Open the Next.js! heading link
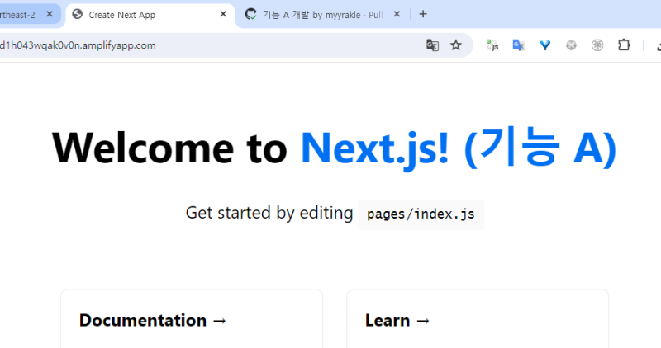The image size is (661, 348). click(x=375, y=148)
